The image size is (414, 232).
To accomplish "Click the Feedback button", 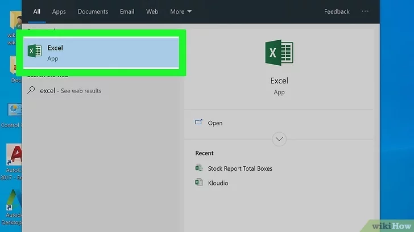I will click(337, 11).
